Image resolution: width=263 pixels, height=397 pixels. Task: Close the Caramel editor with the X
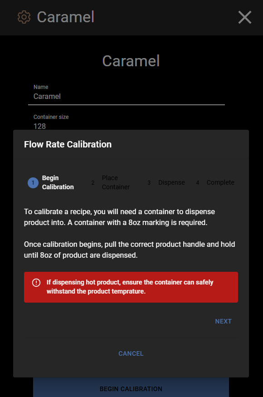coord(244,17)
